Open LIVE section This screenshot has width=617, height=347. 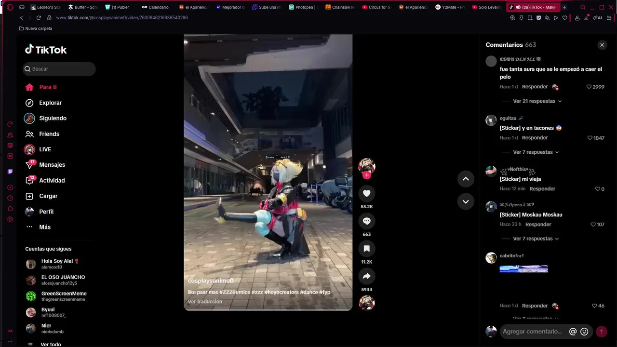45,149
